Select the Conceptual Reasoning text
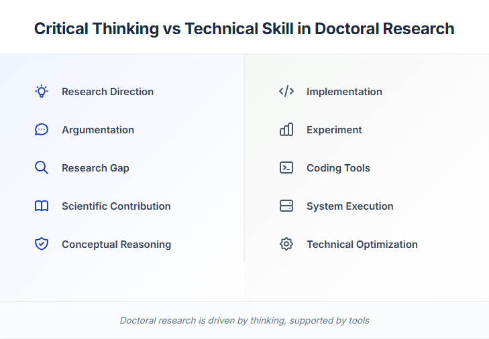Image resolution: width=489 pixels, height=339 pixels. [x=116, y=245]
